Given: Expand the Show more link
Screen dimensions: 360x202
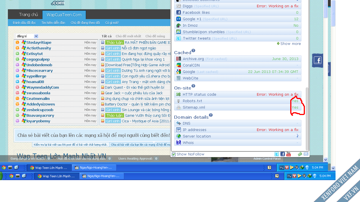Looking at the screenshot, I should (290, 43).
